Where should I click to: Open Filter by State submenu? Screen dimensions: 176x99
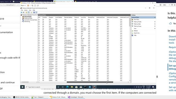click(144, 24)
